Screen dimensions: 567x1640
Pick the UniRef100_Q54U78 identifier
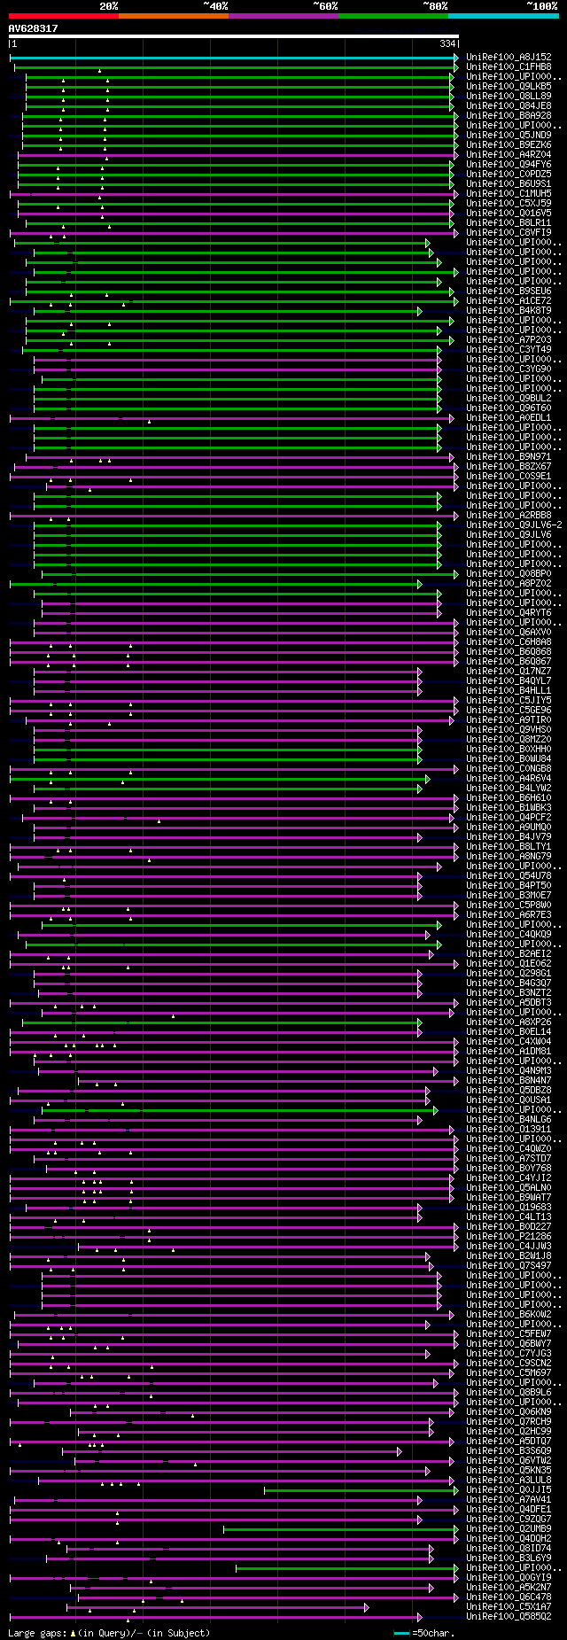click(509, 875)
